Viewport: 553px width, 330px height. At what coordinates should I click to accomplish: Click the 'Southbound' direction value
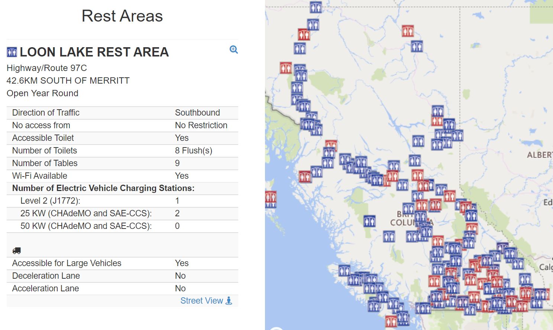[x=197, y=113]
